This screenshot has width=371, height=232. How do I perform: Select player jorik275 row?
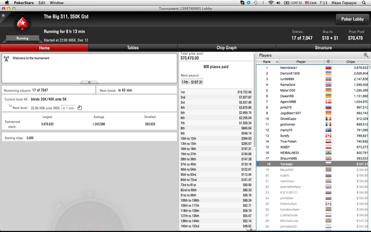pyautogui.click(x=312, y=108)
